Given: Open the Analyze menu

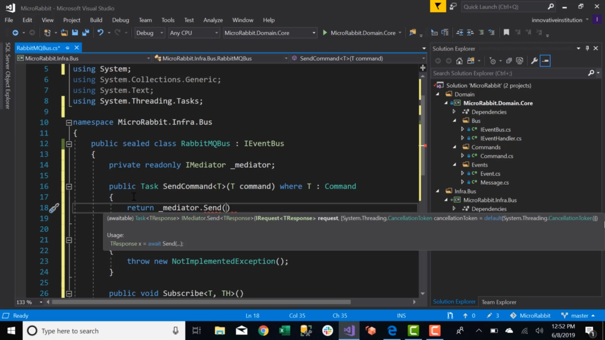Looking at the screenshot, I should [x=213, y=20].
